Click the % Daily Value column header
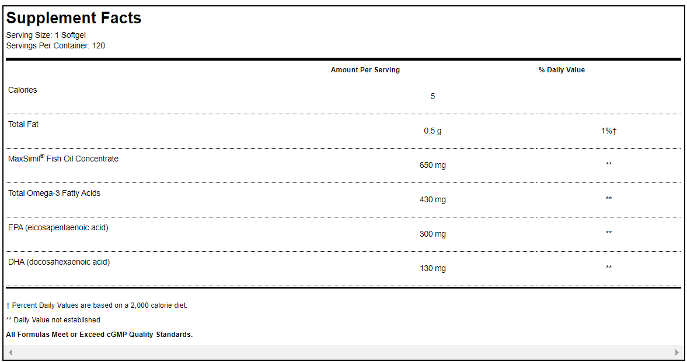687x362 pixels. coord(561,70)
